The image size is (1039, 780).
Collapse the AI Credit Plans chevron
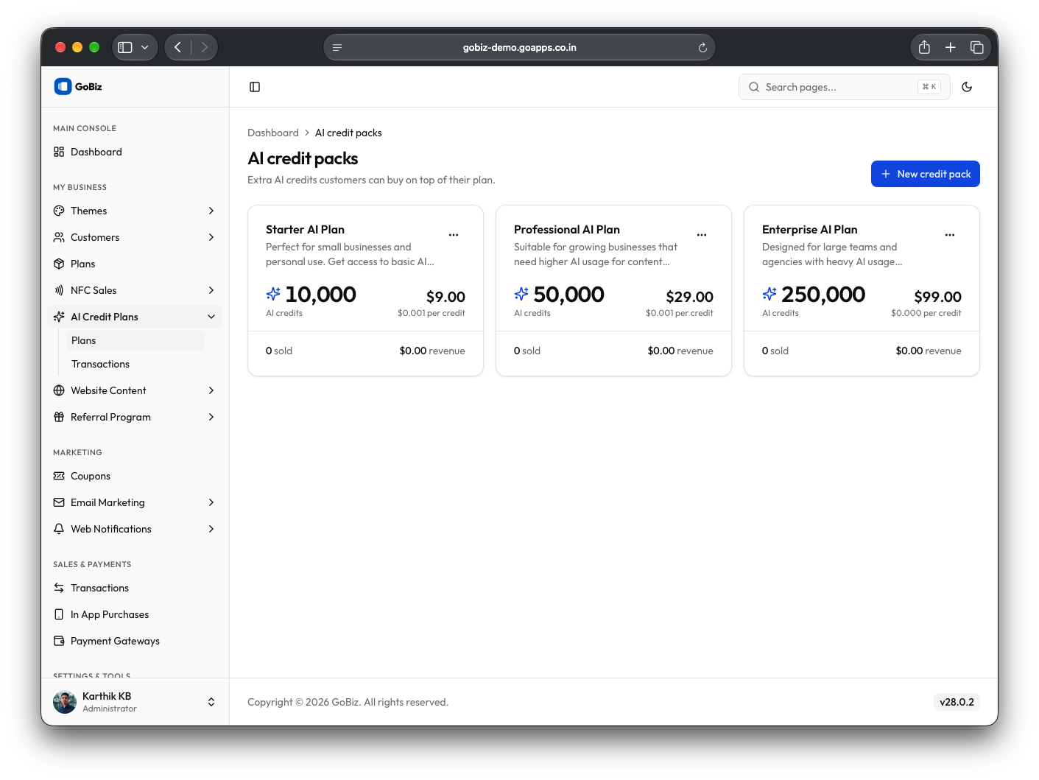coord(211,317)
